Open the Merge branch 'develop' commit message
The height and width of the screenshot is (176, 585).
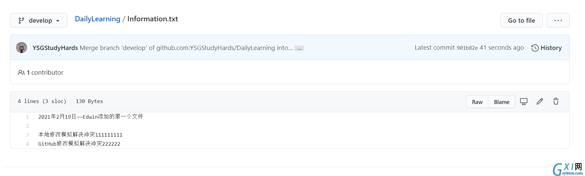[186, 48]
